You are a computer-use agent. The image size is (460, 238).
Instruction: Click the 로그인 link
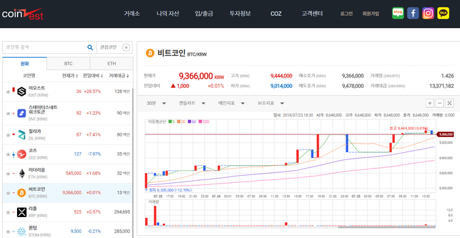[346, 14]
